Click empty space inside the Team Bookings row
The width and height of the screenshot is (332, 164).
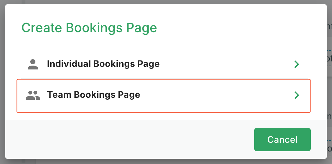219,95
